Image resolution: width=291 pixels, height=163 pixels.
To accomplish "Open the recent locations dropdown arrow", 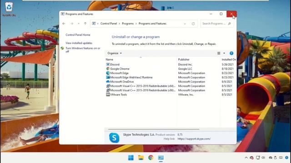I will [79, 24].
